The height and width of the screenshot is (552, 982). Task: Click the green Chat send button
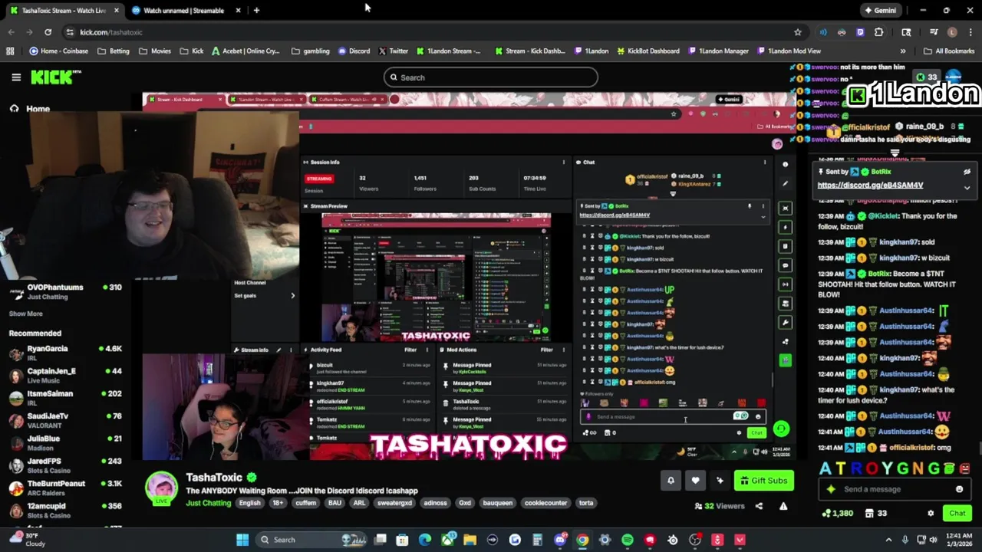coord(957,513)
